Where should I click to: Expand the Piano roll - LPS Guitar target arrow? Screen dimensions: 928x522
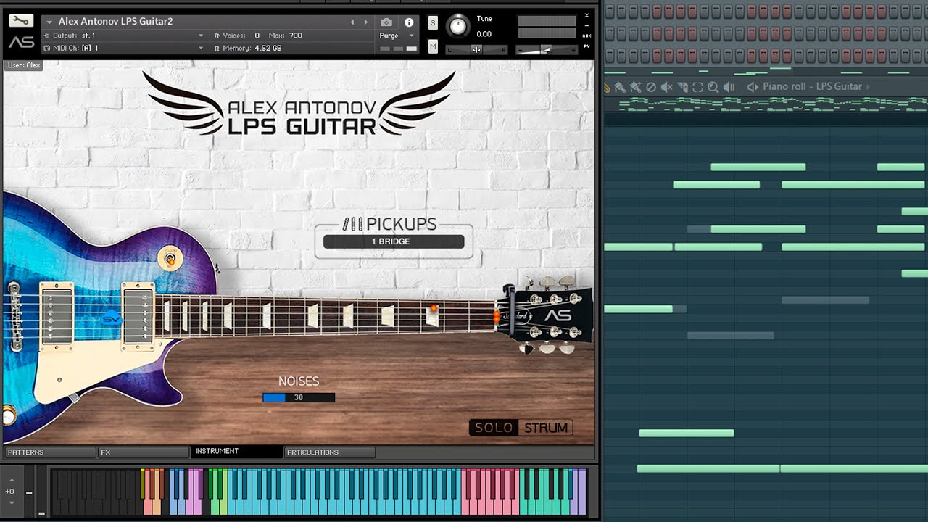(x=868, y=87)
